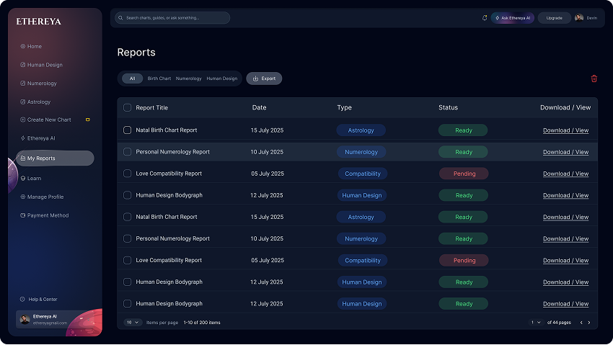The width and height of the screenshot is (613, 345).
Task: Select the Numerology filter tab
Action: (x=188, y=79)
